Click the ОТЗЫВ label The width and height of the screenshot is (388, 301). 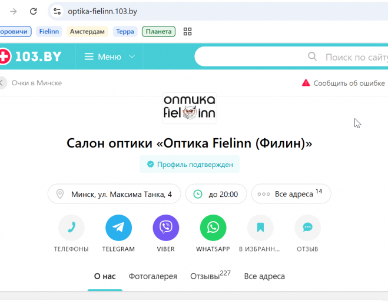[307, 249]
